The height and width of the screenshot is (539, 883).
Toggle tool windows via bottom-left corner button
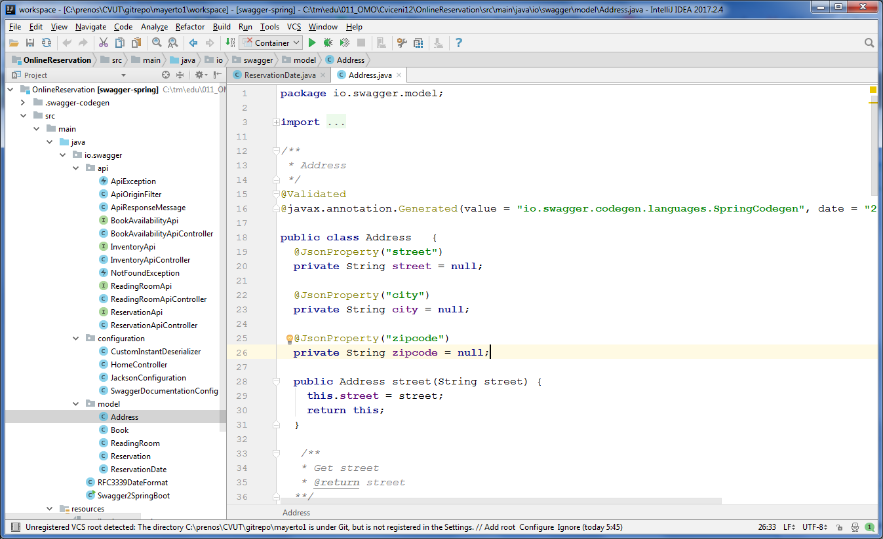click(x=14, y=527)
